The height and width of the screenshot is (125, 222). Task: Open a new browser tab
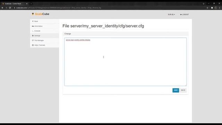31,4
